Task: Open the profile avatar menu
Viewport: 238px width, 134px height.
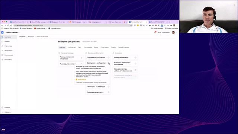Action: pos(173,32)
